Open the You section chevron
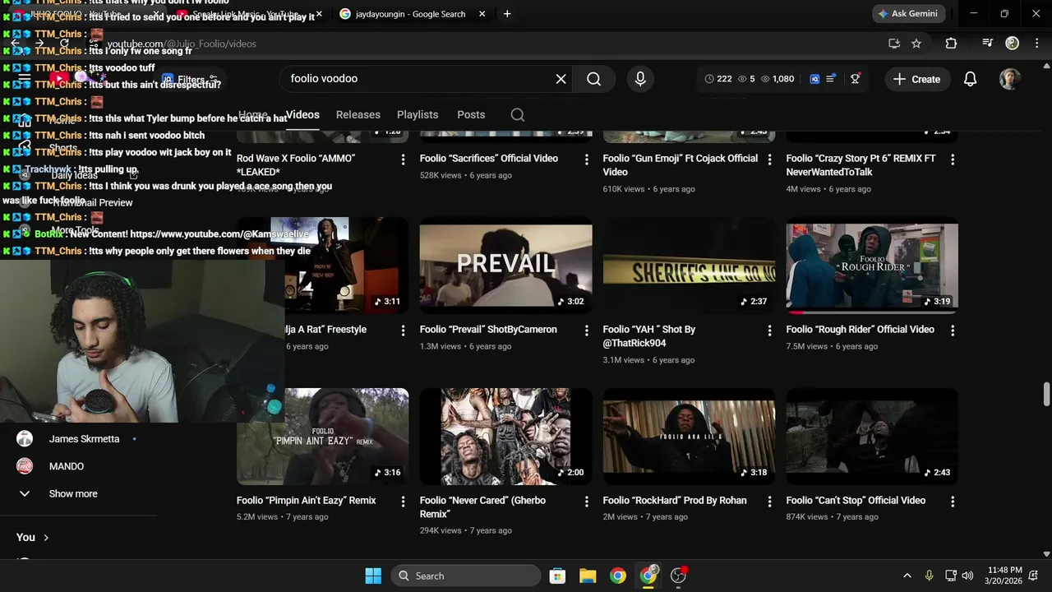 [x=46, y=538]
